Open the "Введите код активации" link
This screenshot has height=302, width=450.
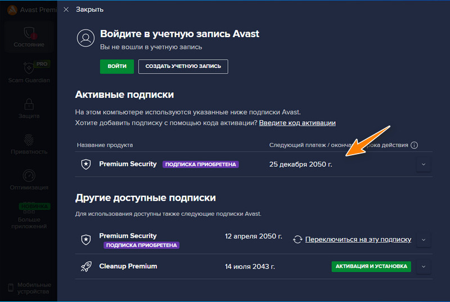click(x=297, y=123)
